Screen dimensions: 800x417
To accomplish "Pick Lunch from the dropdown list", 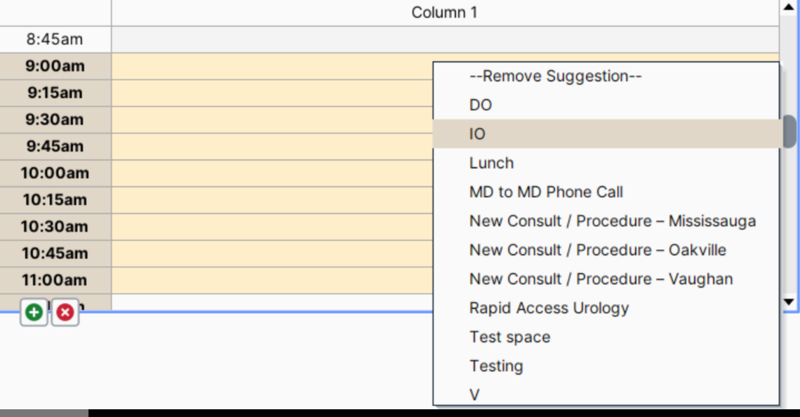I will 491,163.
